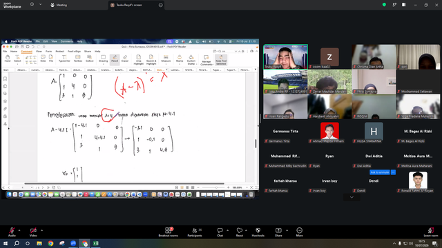
Task: Expand the video options arrow
Action: pyautogui.click(x=41, y=230)
